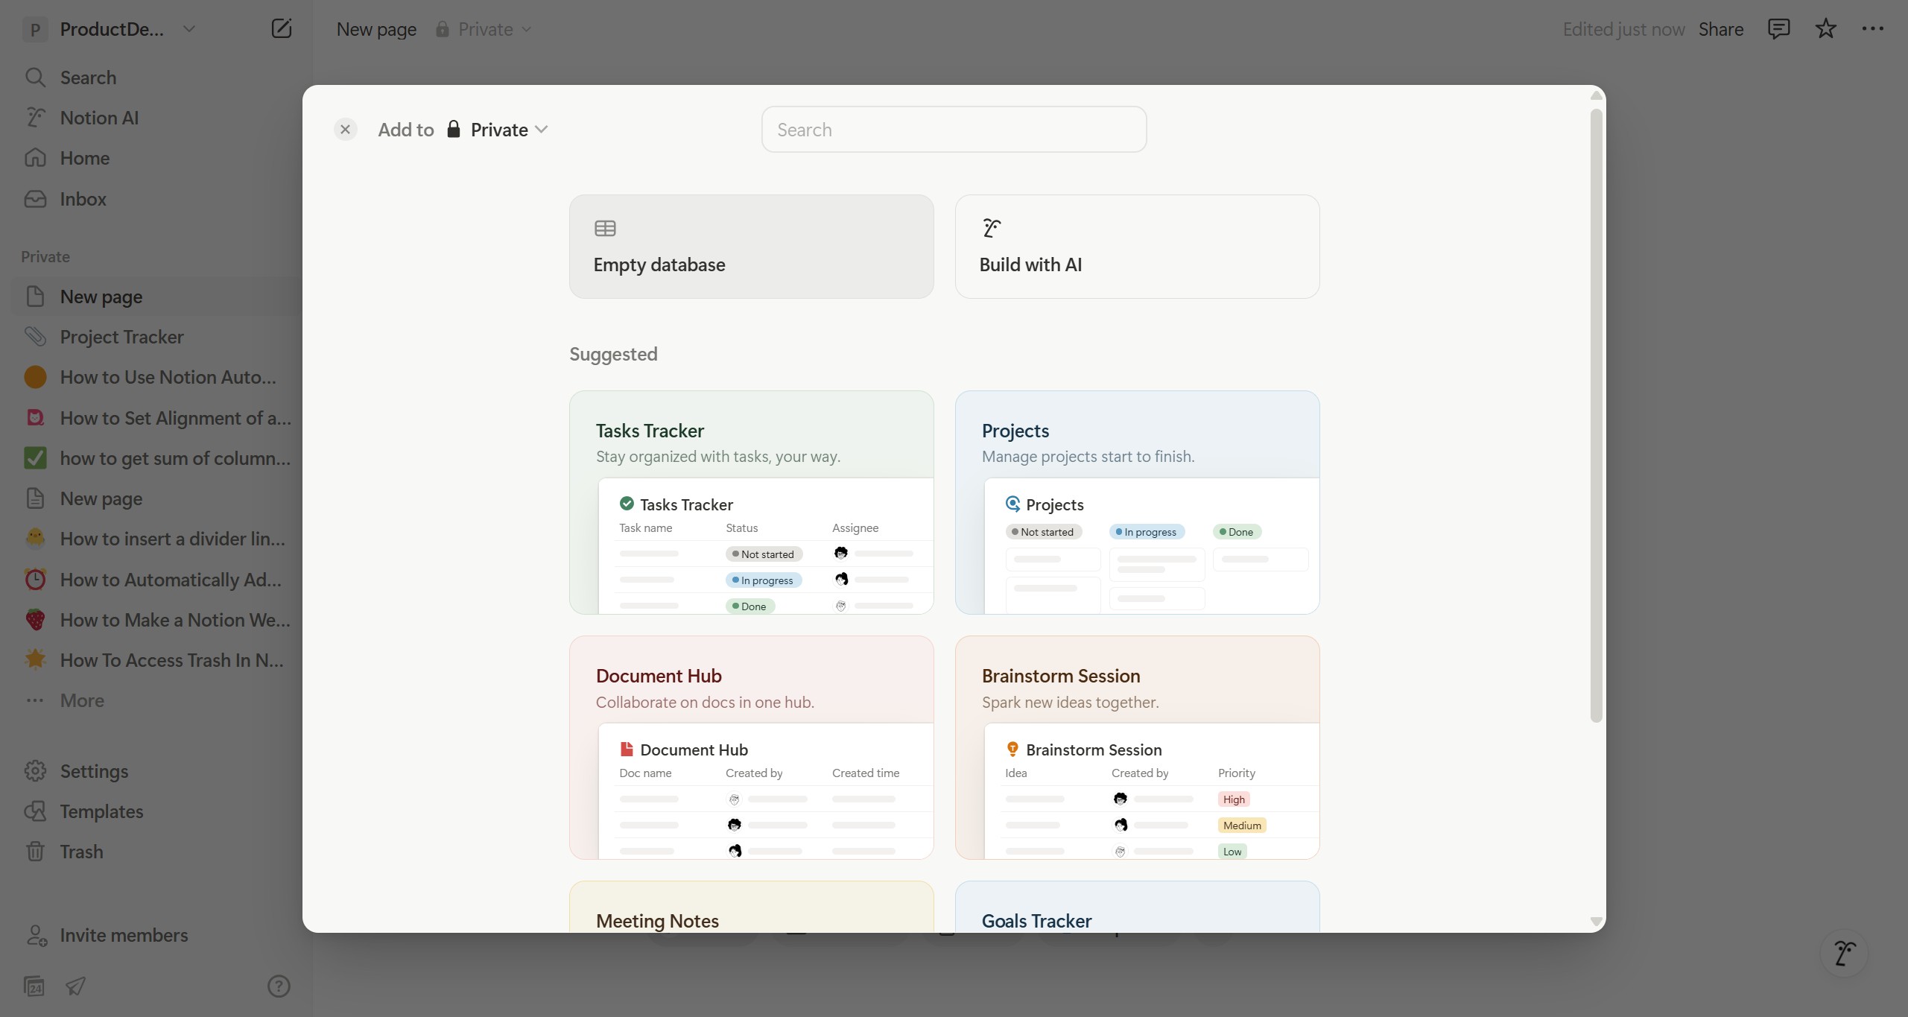The width and height of the screenshot is (1908, 1017).
Task: Click the Private section header in sidebar
Action: pyautogui.click(x=45, y=256)
